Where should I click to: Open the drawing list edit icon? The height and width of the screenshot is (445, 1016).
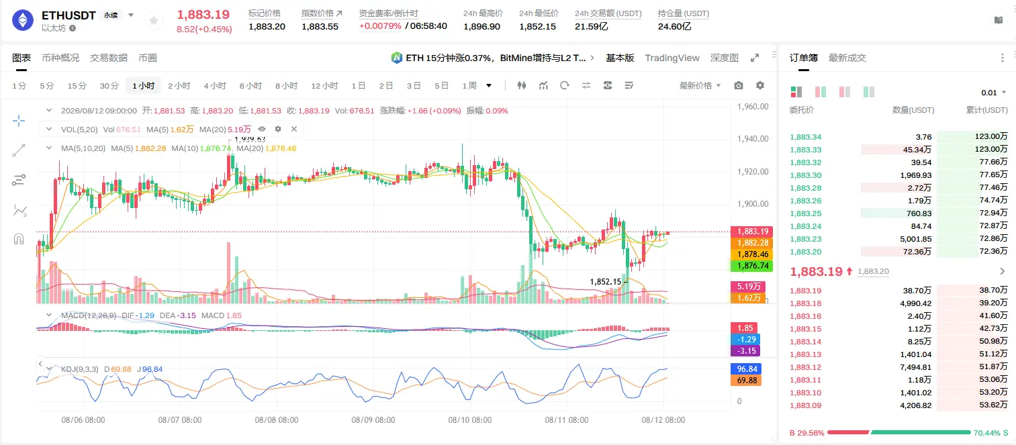629,85
